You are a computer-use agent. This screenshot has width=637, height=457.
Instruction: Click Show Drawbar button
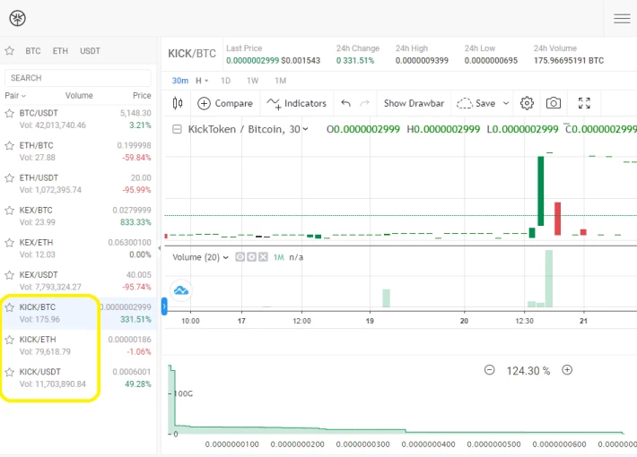(x=414, y=103)
